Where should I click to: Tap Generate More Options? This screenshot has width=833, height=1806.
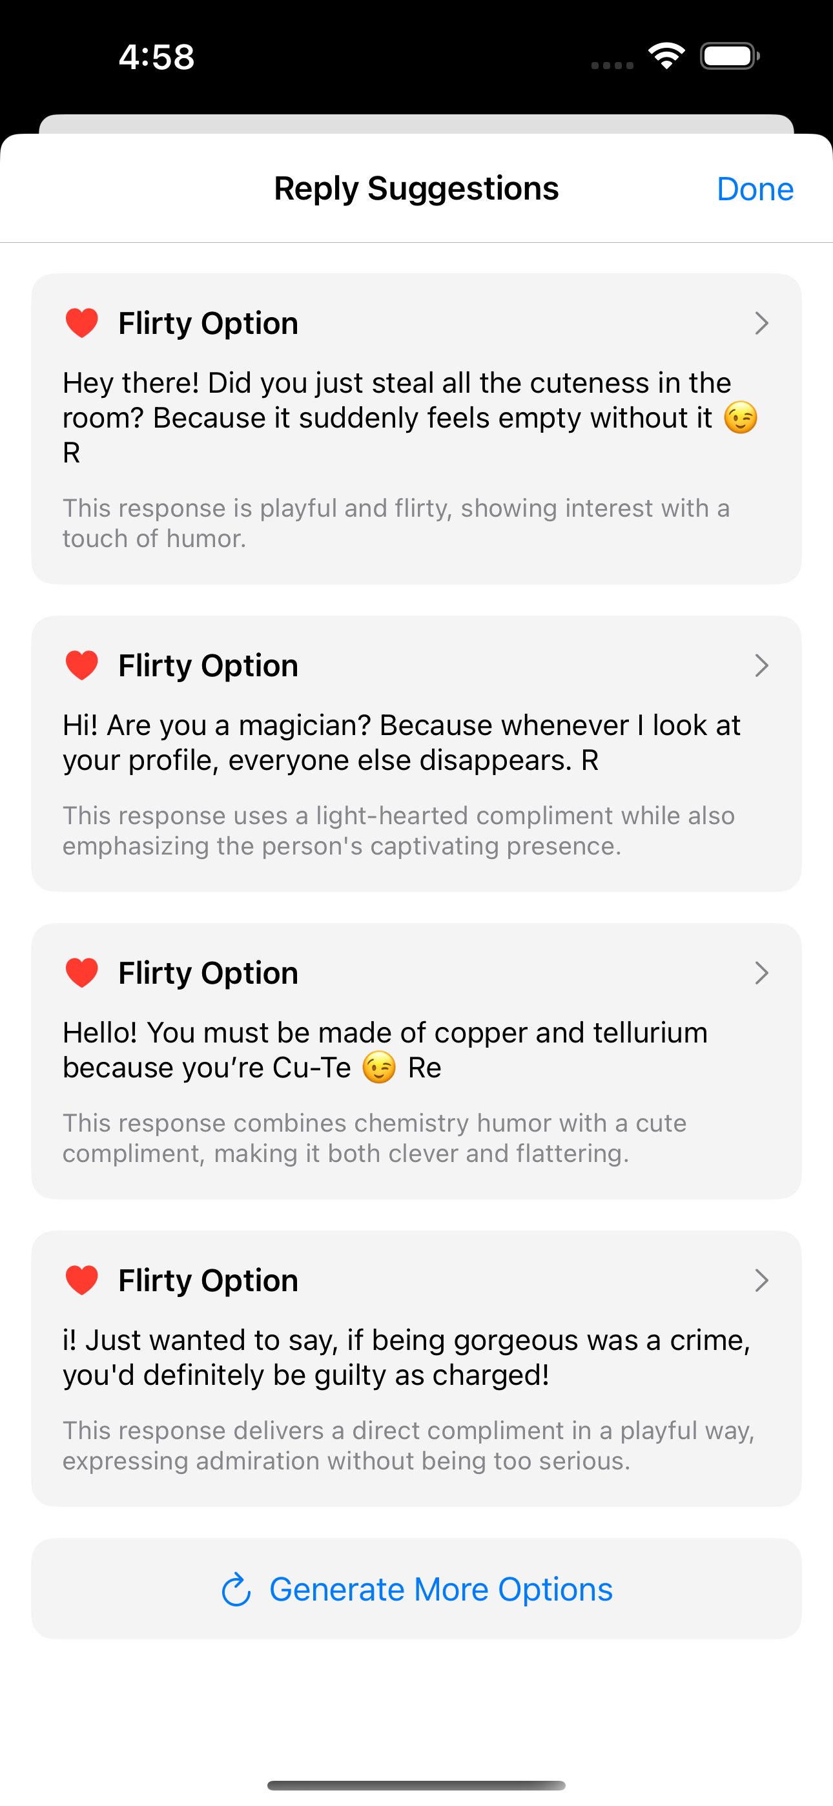tap(440, 1590)
